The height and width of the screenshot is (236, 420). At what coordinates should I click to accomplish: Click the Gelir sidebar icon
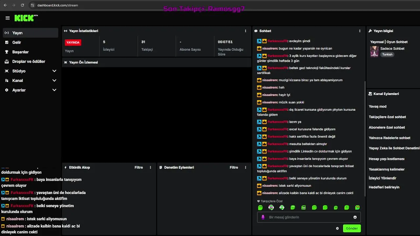point(7,42)
